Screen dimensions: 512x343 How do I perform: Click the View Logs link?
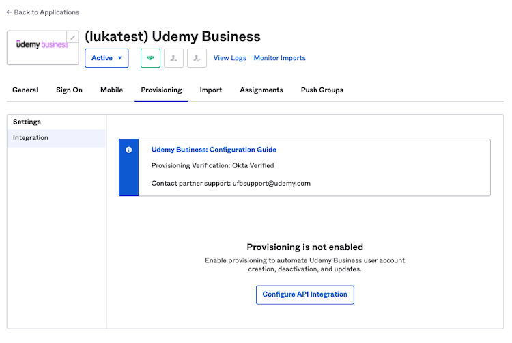point(230,58)
